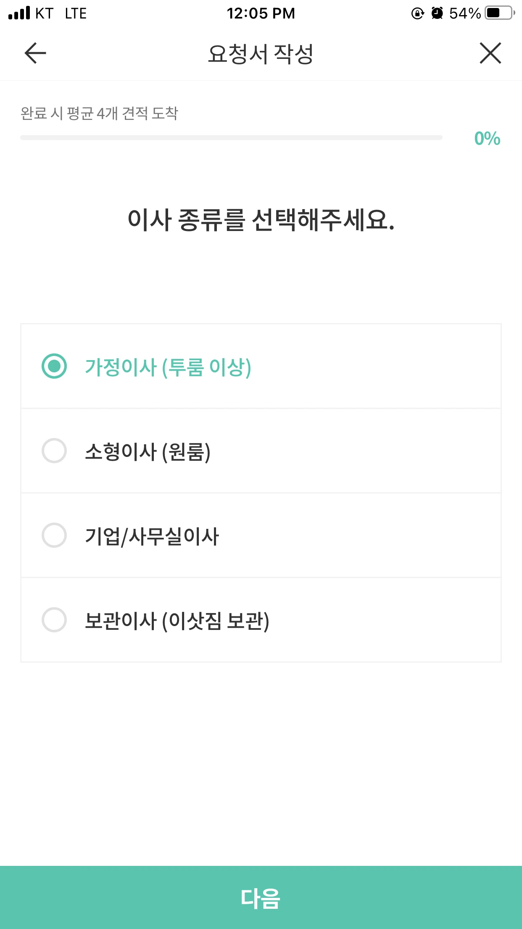Tap the 요청서 작성 header title
The image size is (522, 929).
[261, 54]
